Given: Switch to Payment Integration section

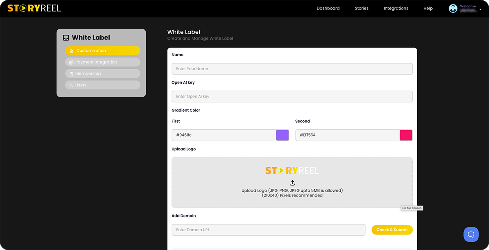Looking at the screenshot, I should 102,62.
